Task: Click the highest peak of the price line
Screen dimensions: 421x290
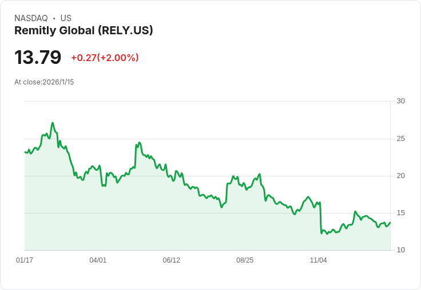Action: point(53,123)
